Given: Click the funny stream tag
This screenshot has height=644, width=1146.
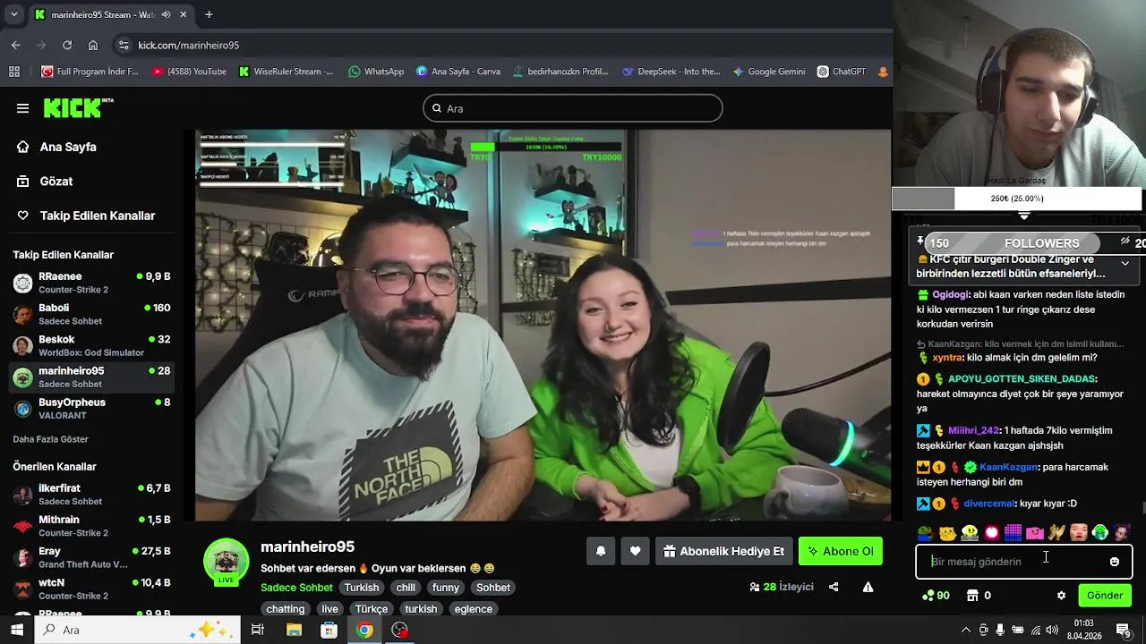Looking at the screenshot, I should click(x=446, y=588).
